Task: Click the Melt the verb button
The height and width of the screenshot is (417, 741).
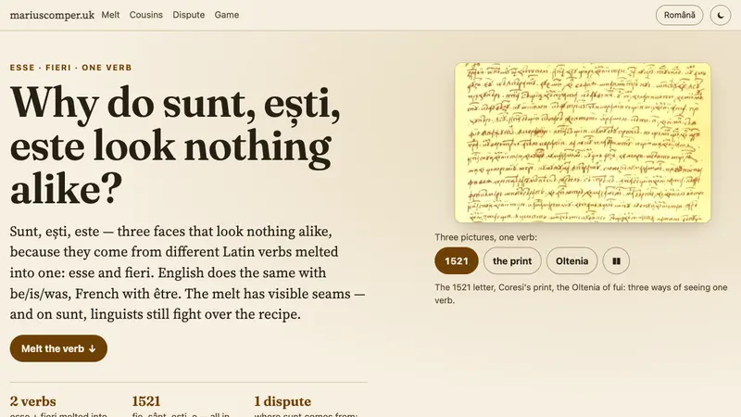Action: [58, 348]
